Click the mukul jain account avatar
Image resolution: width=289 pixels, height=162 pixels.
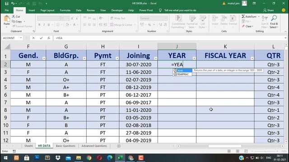pyautogui.click(x=244, y=3)
